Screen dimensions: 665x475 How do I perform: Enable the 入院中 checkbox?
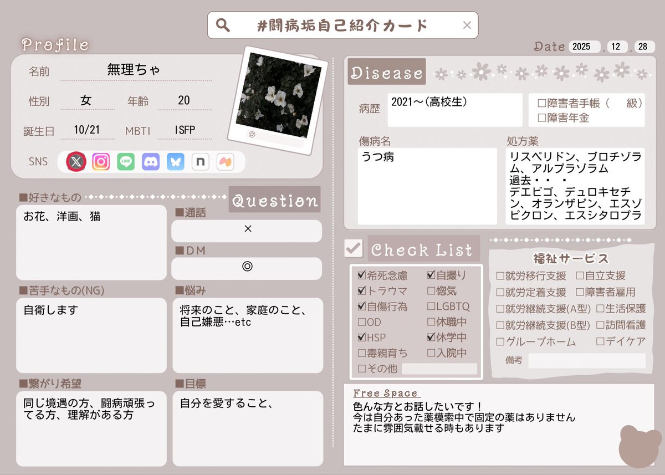pyautogui.click(x=431, y=353)
